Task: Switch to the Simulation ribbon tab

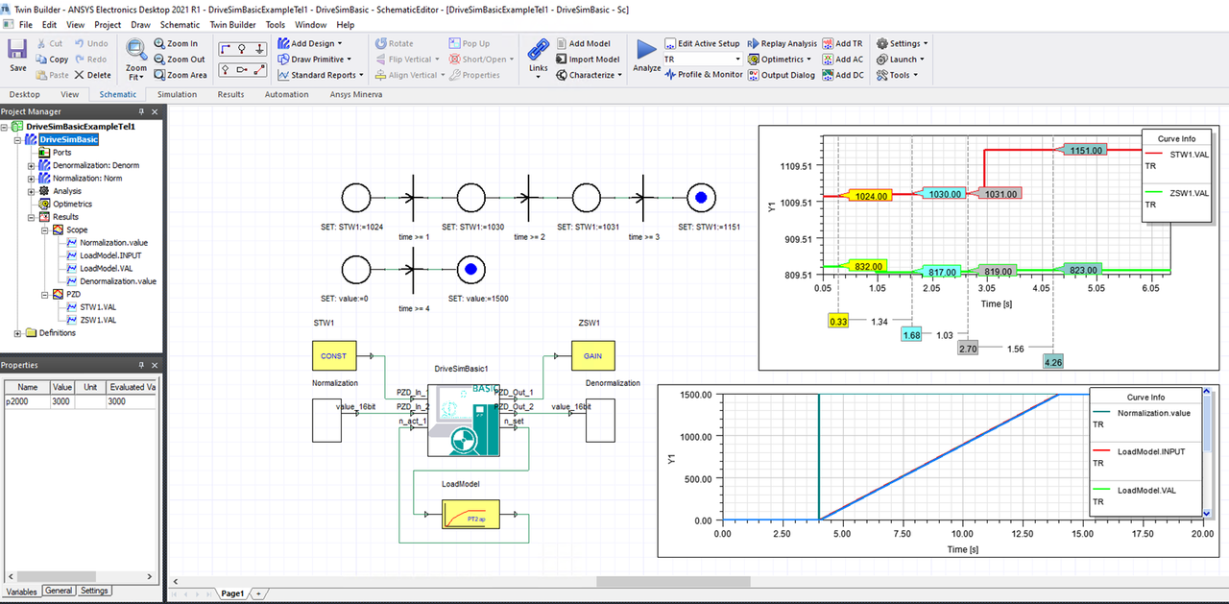Action: pyautogui.click(x=177, y=94)
